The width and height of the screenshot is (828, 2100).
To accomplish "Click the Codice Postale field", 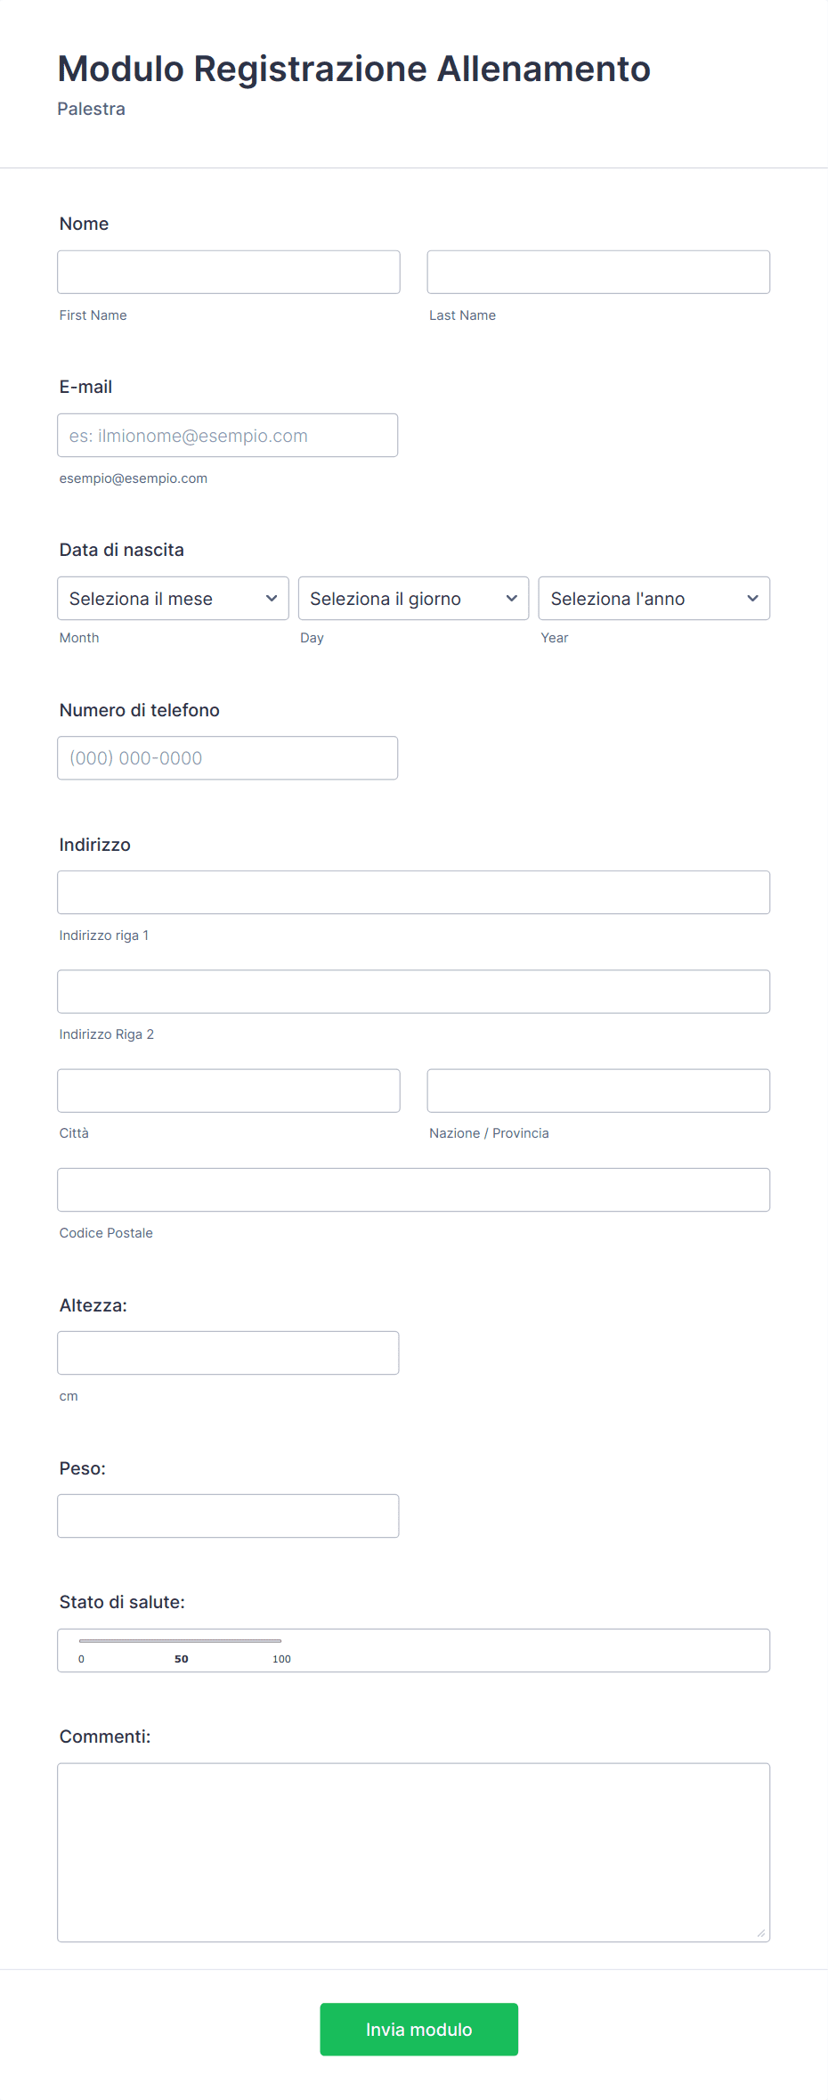I will coord(414,1190).
